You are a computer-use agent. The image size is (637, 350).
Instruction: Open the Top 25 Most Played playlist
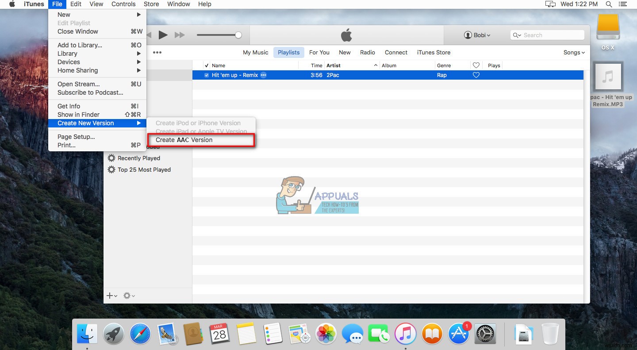(x=143, y=169)
